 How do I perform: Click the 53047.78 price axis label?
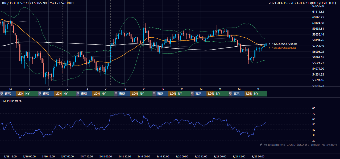pyautogui.click(x=318, y=86)
